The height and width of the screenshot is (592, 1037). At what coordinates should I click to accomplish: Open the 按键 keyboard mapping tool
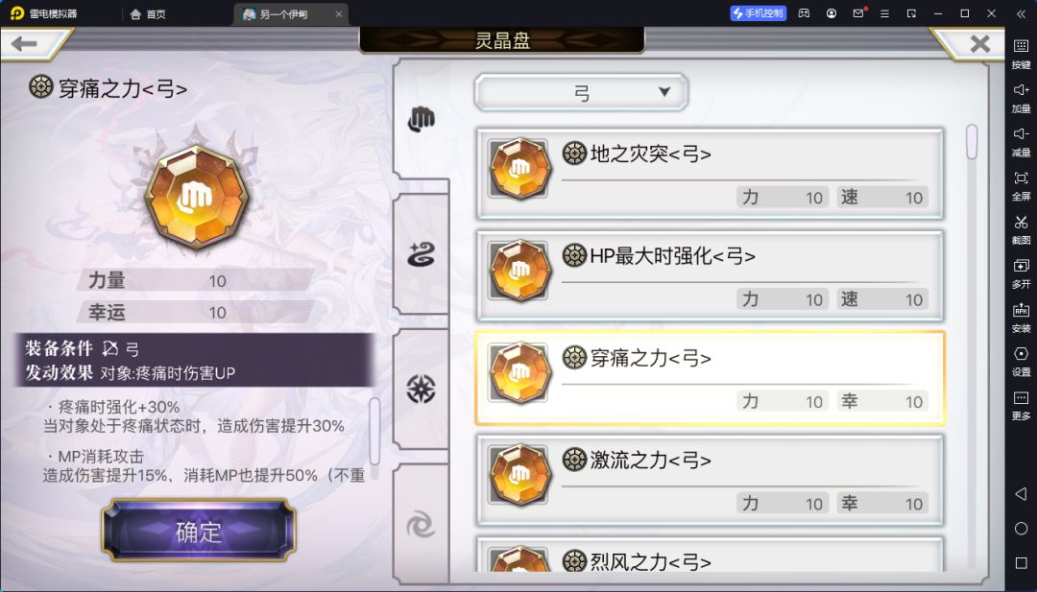coord(1021,54)
